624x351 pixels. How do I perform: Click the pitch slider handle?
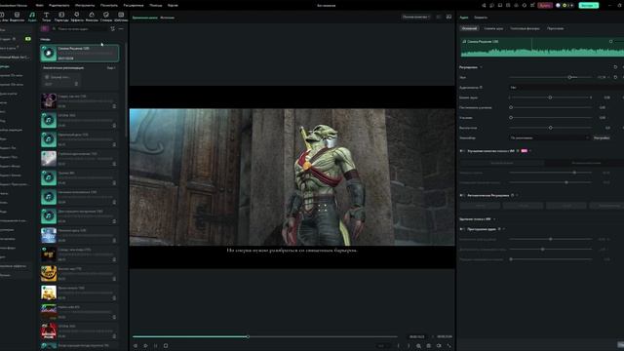click(x=550, y=128)
